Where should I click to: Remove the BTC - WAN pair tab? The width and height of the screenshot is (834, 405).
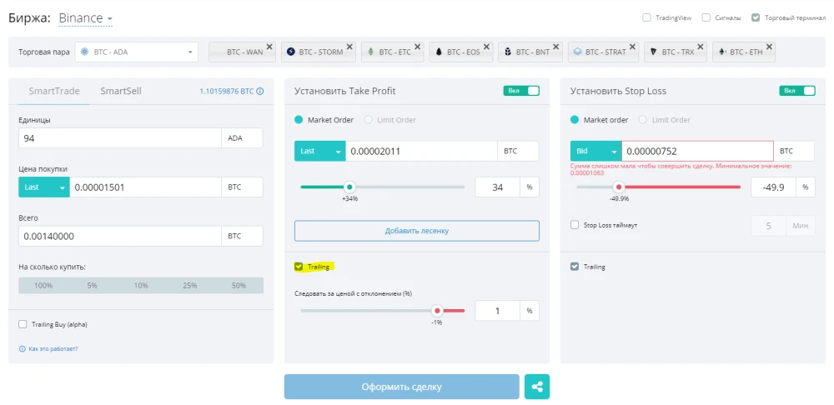point(269,47)
